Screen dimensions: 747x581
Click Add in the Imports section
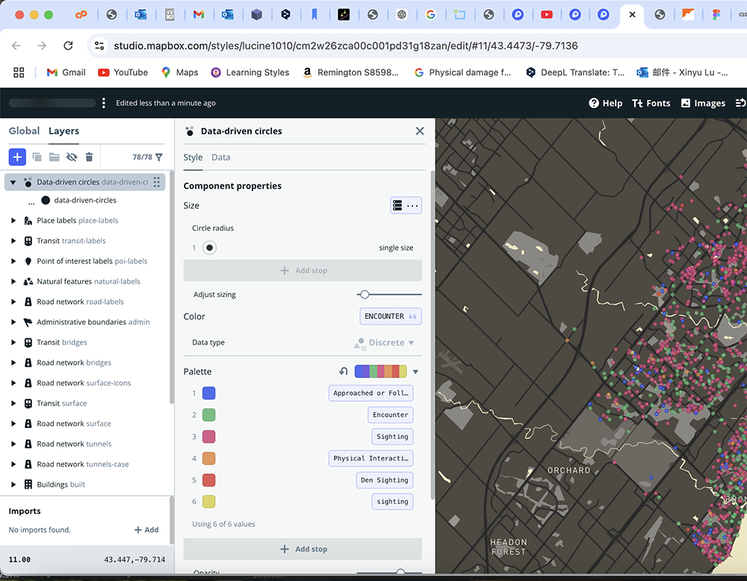146,530
